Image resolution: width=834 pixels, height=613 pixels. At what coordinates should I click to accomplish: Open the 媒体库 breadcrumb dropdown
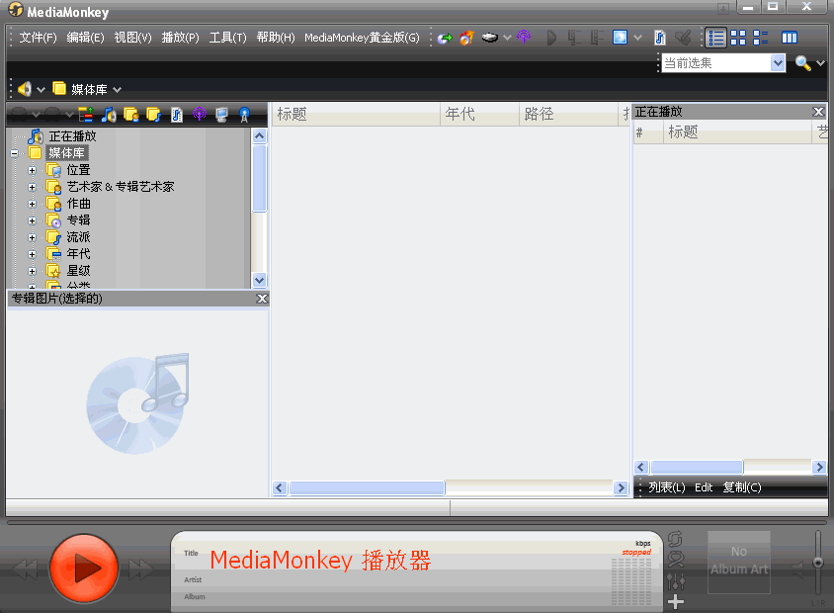[x=117, y=89]
